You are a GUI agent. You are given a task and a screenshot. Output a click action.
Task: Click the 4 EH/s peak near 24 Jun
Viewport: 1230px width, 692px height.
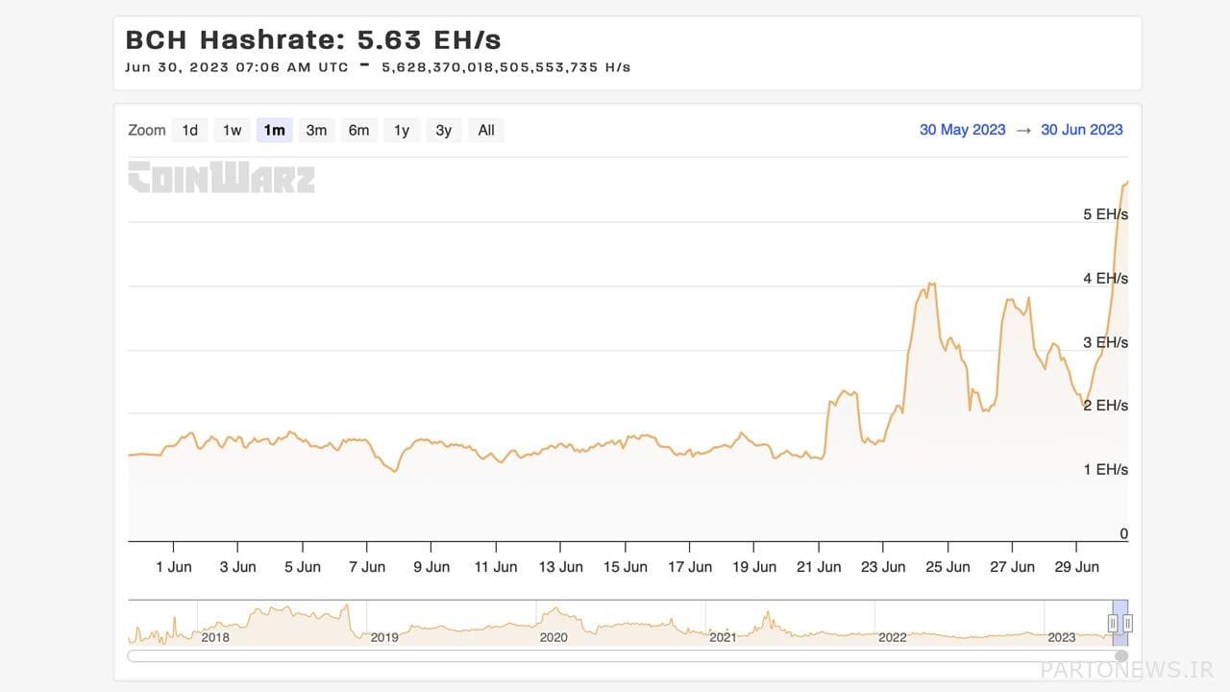930,284
